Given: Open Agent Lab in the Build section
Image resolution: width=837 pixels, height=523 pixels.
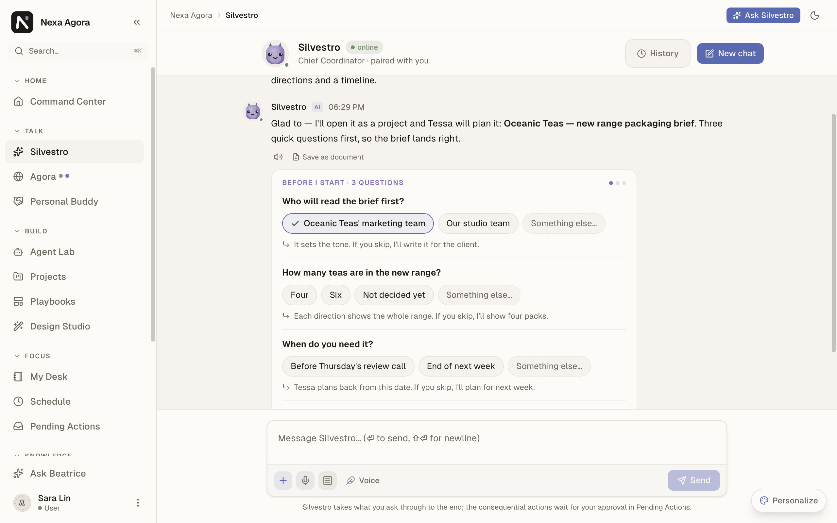Looking at the screenshot, I should (74, 252).
